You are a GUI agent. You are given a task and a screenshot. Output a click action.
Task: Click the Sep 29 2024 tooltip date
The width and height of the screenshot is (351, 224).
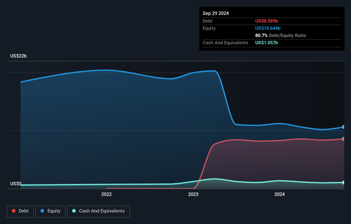215,13
